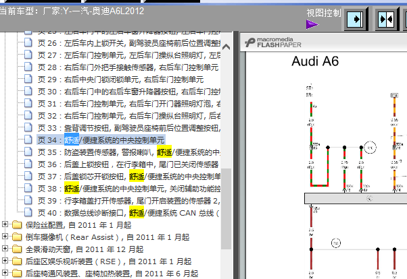Screen dimensions: 407x279
Task: Click folder icon for 保险丝配置
Action: pos(17,224)
